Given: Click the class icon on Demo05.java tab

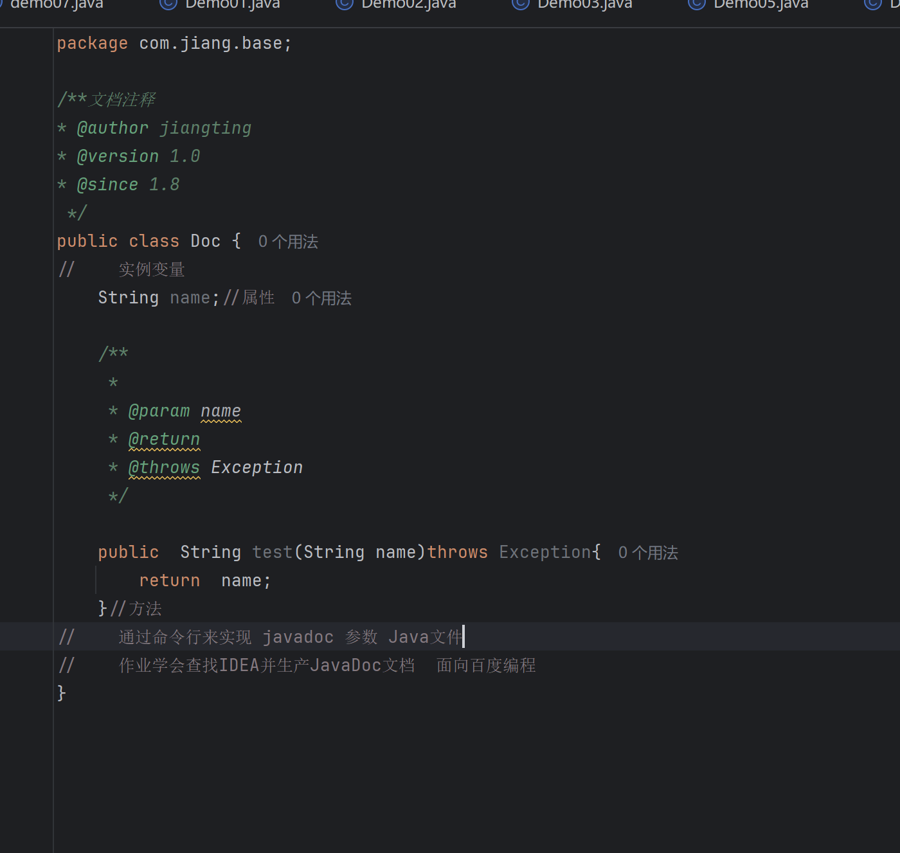Looking at the screenshot, I should (697, 4).
